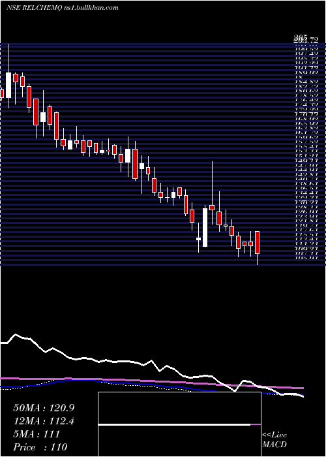Click the tall white candle after the low
This screenshot has height=457, width=326.
click(205, 227)
